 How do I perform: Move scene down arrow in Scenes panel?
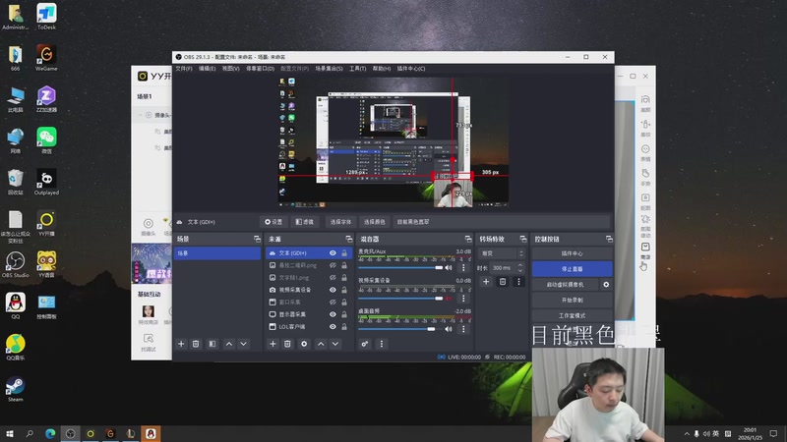click(x=243, y=344)
